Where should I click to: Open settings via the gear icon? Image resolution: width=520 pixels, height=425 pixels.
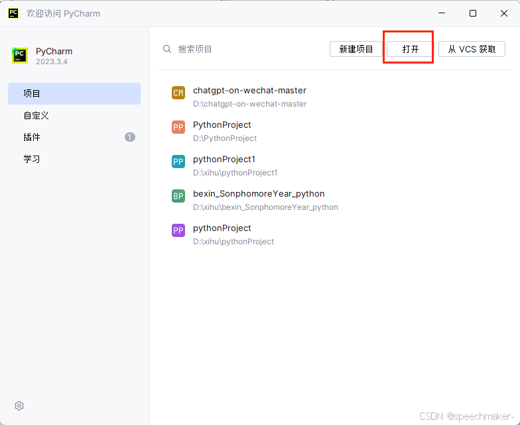pyautogui.click(x=19, y=406)
